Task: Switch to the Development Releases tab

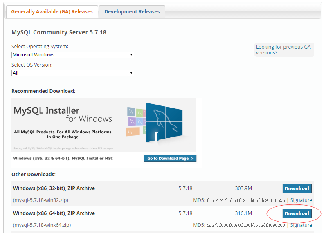Action: click(132, 12)
